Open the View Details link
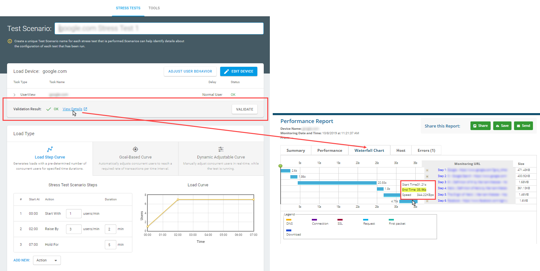The image size is (540, 271). 72,109
